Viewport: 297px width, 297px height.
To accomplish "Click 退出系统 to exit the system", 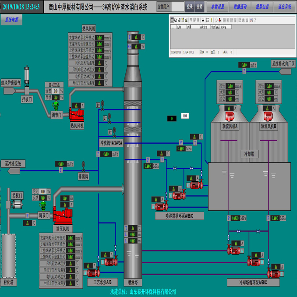I will click(284, 7).
